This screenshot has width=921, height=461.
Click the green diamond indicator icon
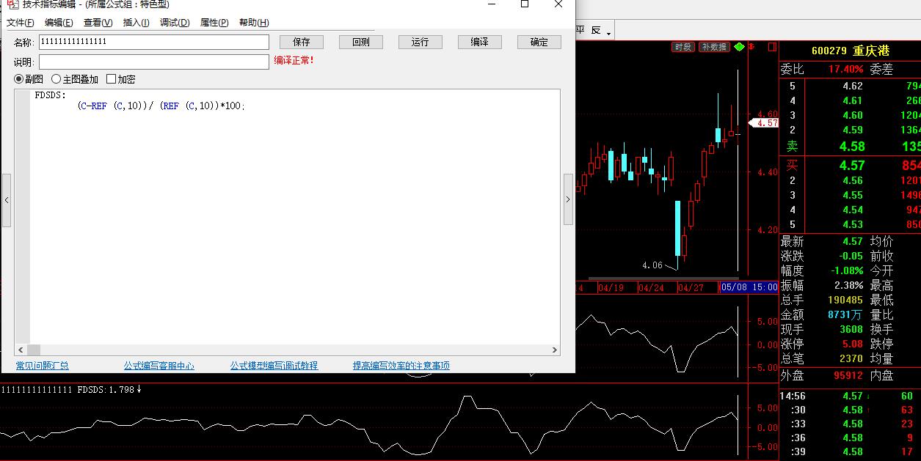[x=739, y=47]
